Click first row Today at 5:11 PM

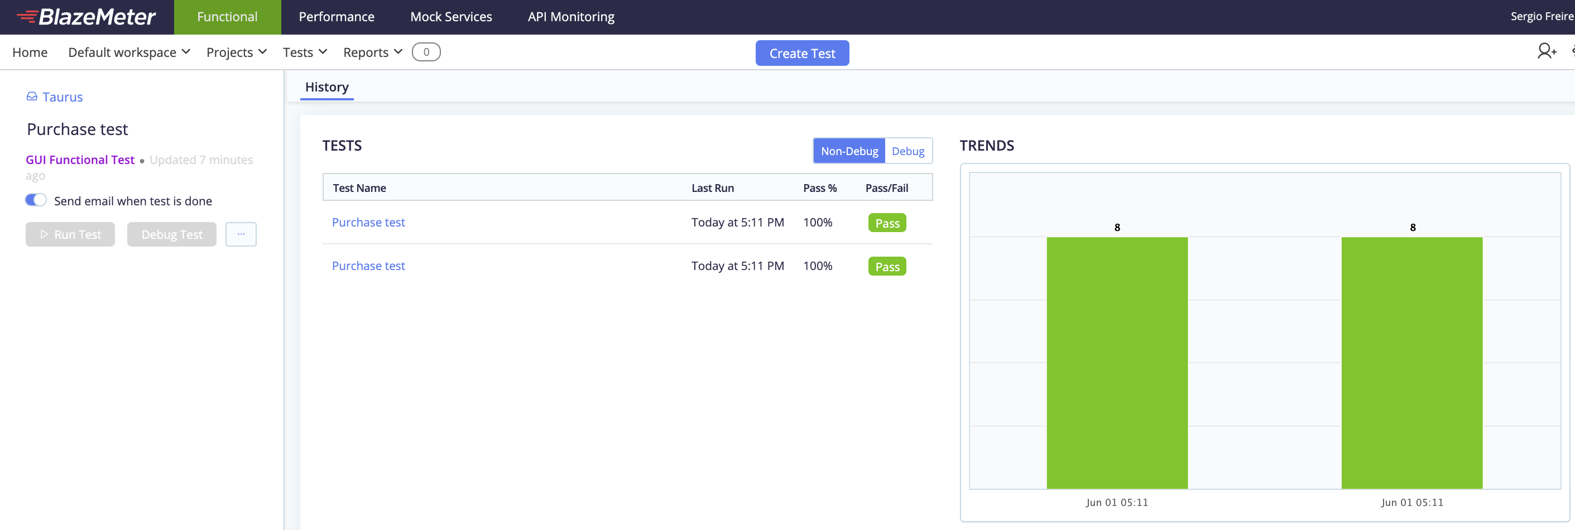tap(737, 222)
